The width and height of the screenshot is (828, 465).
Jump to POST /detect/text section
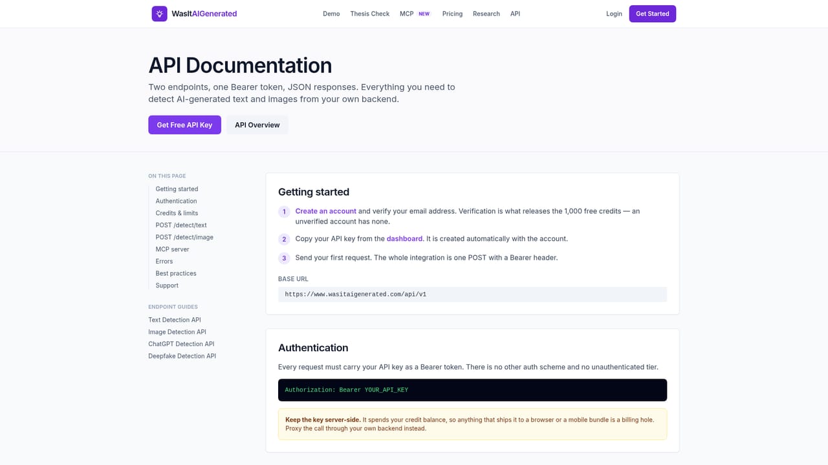tap(181, 225)
